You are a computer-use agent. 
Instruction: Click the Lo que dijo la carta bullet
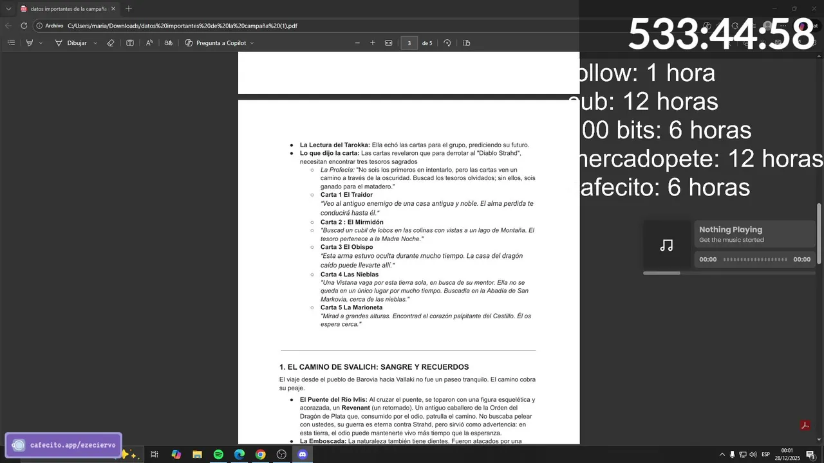point(411,158)
